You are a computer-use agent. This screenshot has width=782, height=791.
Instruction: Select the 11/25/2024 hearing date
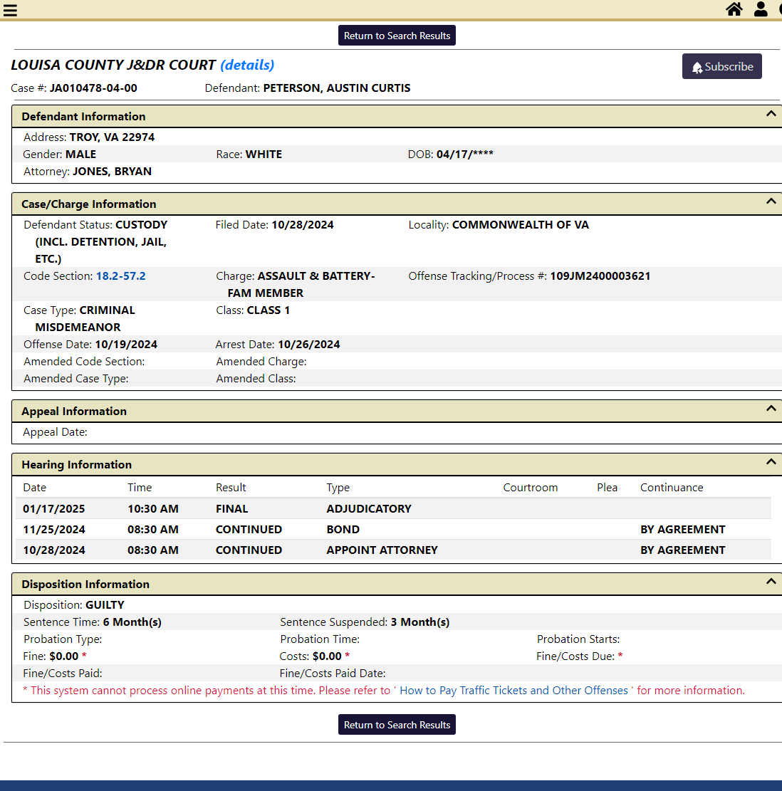[x=54, y=530]
